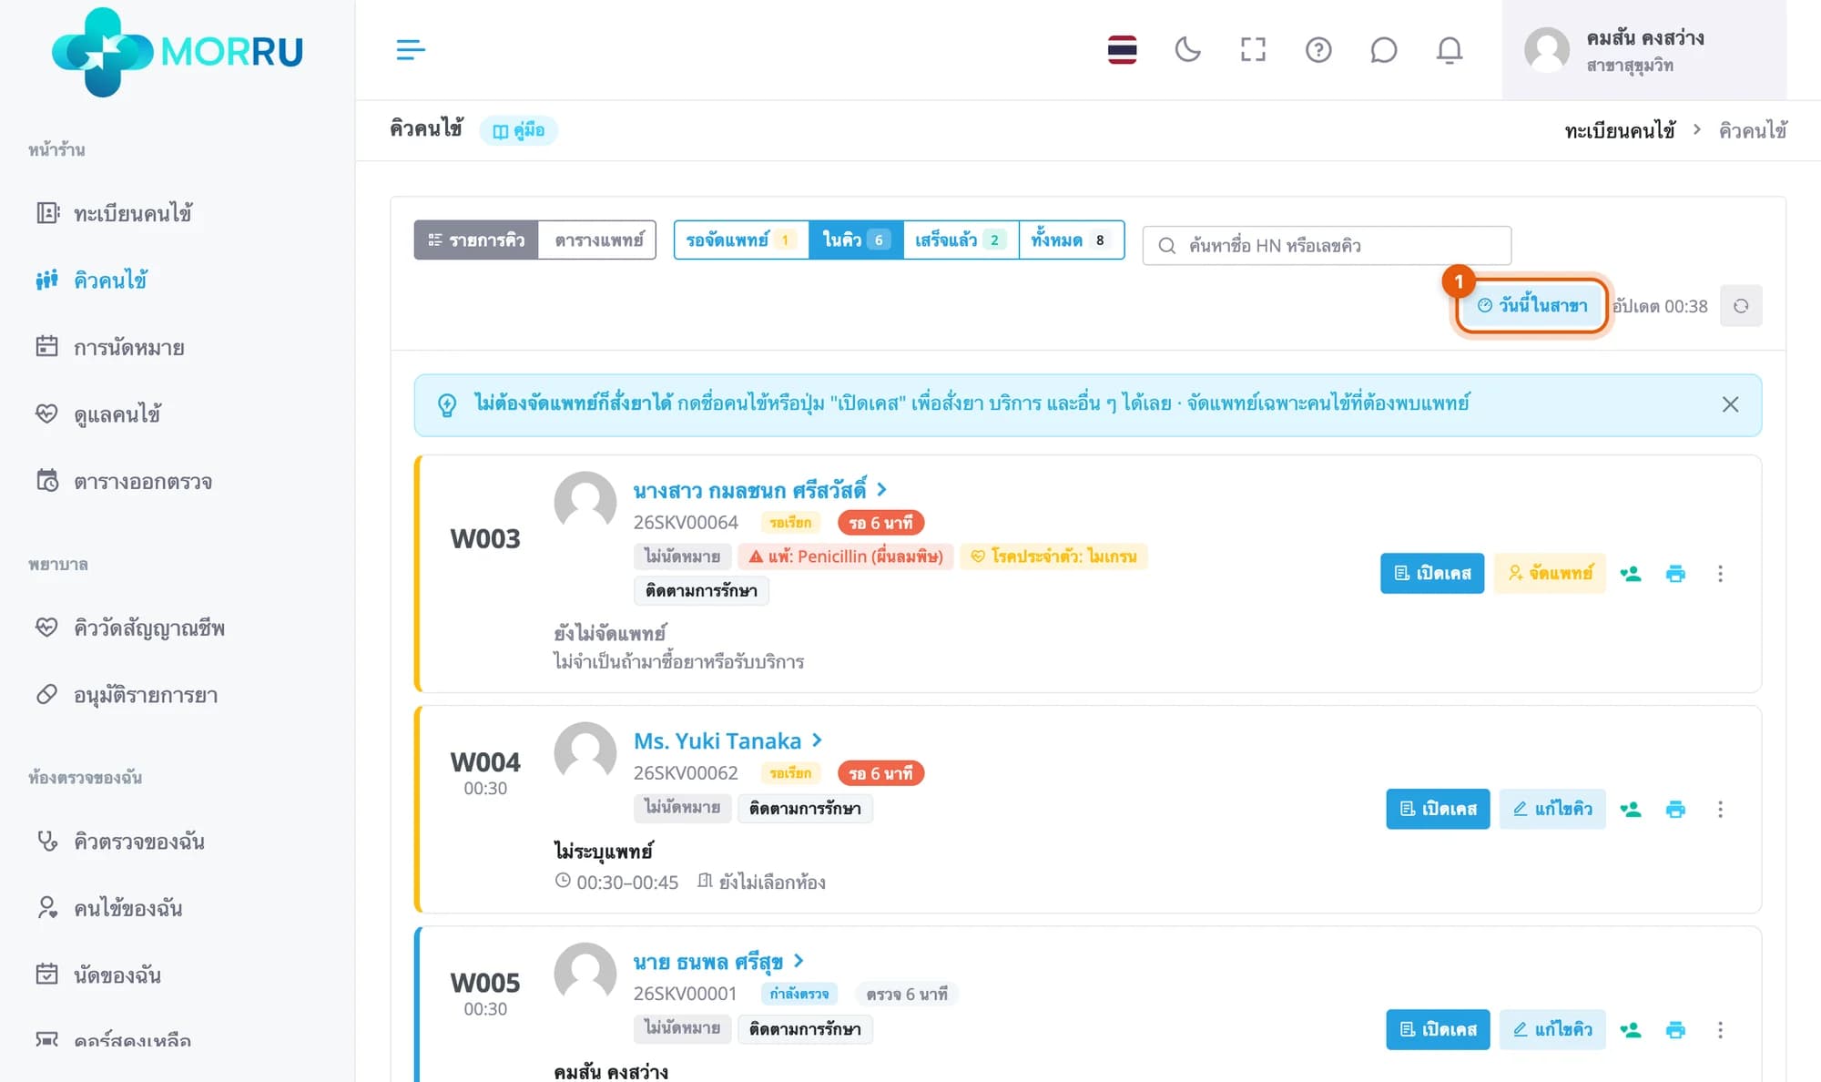Select the เสร็จแล้ว filter tab

[x=961, y=240]
